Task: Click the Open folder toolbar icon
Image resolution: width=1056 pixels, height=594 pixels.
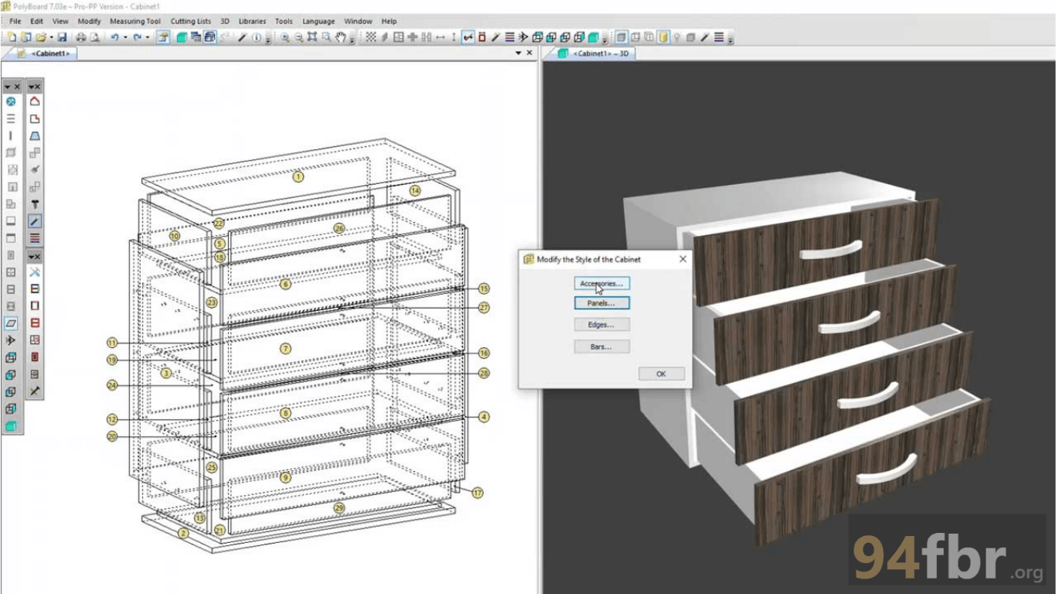Action: click(41, 36)
